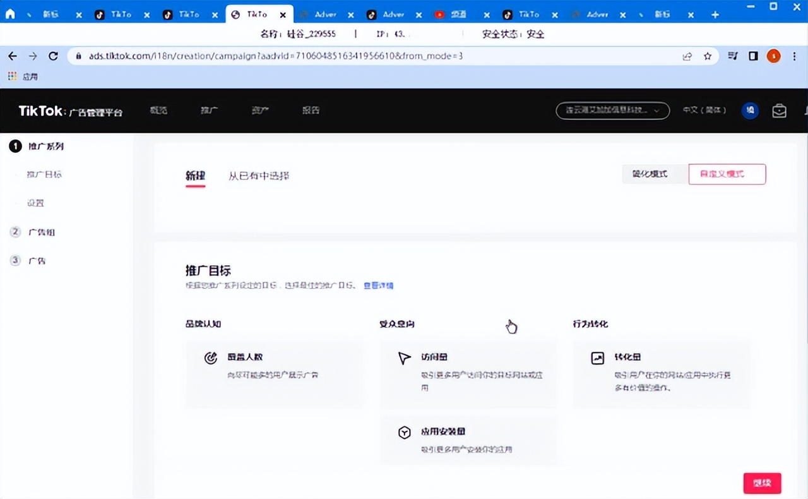
Task: Click the 应用安装量 app install cube icon
Action: (405, 433)
